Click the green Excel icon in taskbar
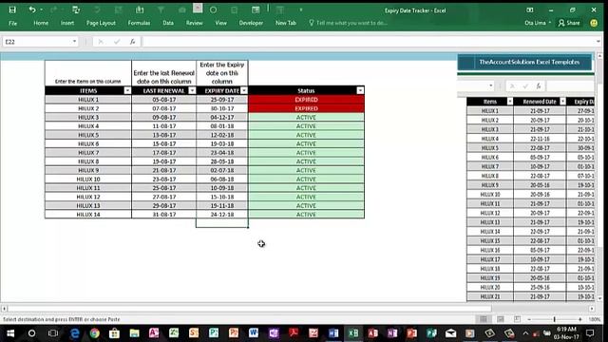The height and width of the screenshot is (342, 608). click(353, 333)
